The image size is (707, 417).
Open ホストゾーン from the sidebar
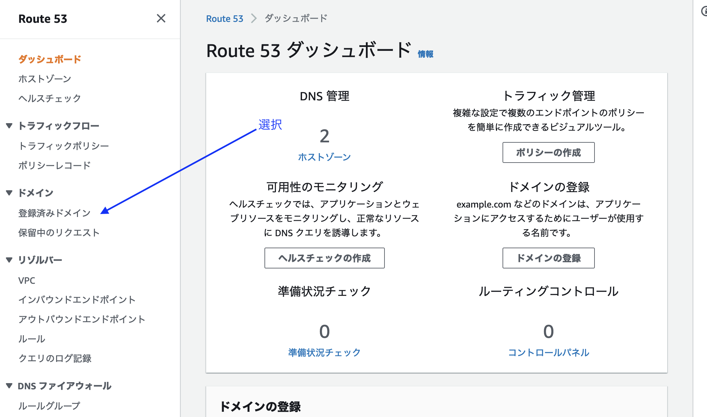coord(45,79)
